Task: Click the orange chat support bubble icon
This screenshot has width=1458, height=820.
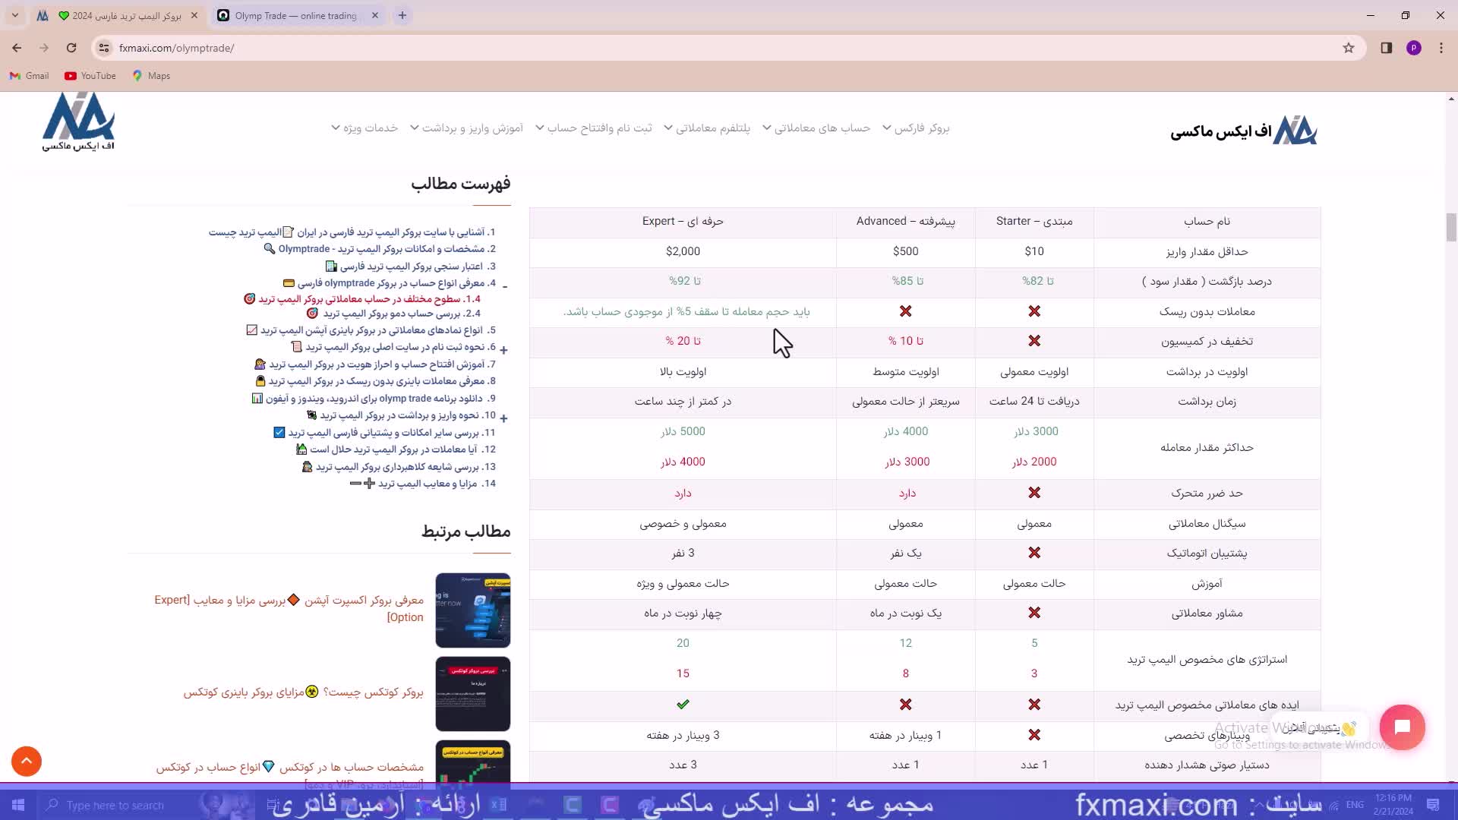Action: click(1402, 727)
